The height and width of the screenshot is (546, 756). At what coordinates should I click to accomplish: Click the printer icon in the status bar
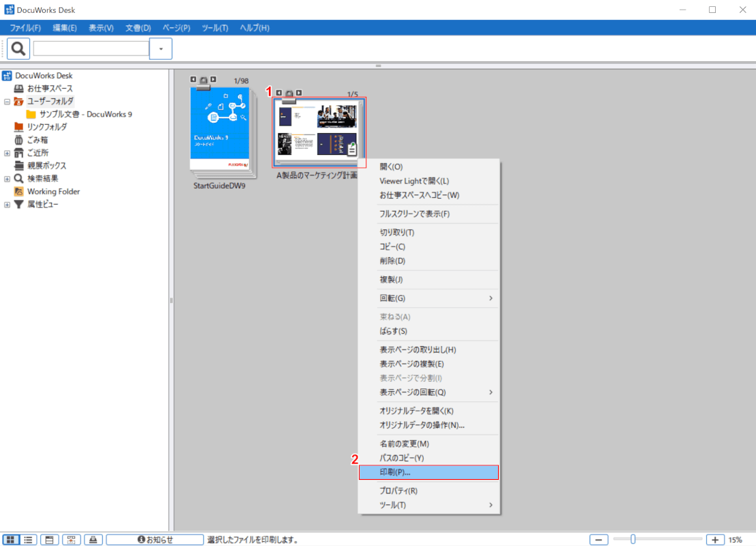click(93, 539)
